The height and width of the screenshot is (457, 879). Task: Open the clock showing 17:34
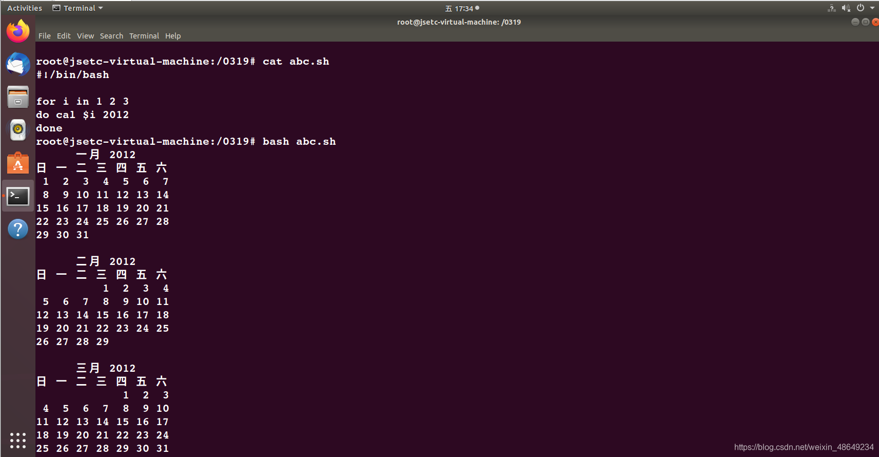pyautogui.click(x=462, y=8)
